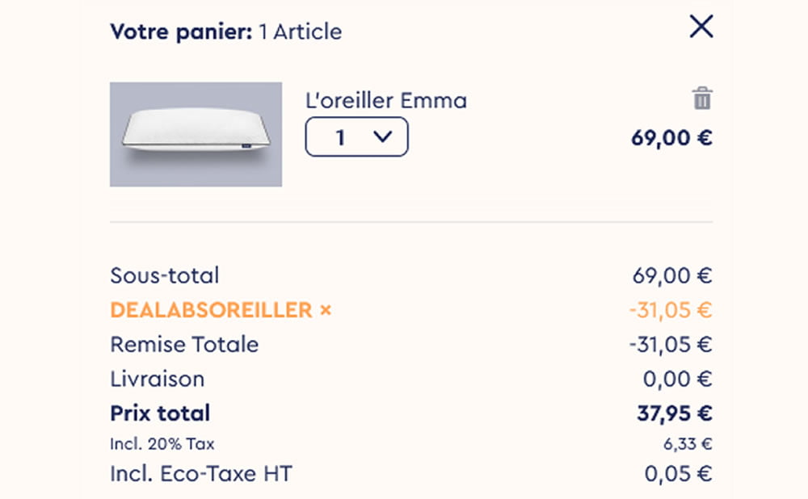
Task: Remove the DEALABSOREILLER coupon with its × mark
Action: point(326,310)
